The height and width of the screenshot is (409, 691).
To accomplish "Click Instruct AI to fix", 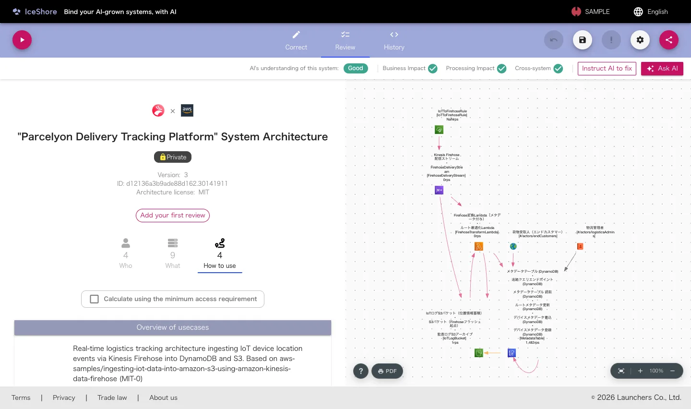I will (607, 69).
